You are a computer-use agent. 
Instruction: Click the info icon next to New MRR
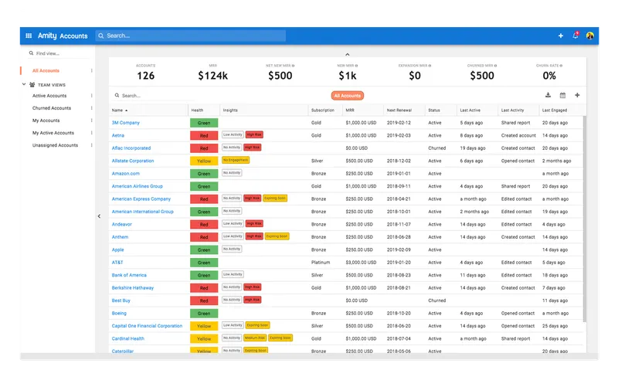[x=356, y=66]
